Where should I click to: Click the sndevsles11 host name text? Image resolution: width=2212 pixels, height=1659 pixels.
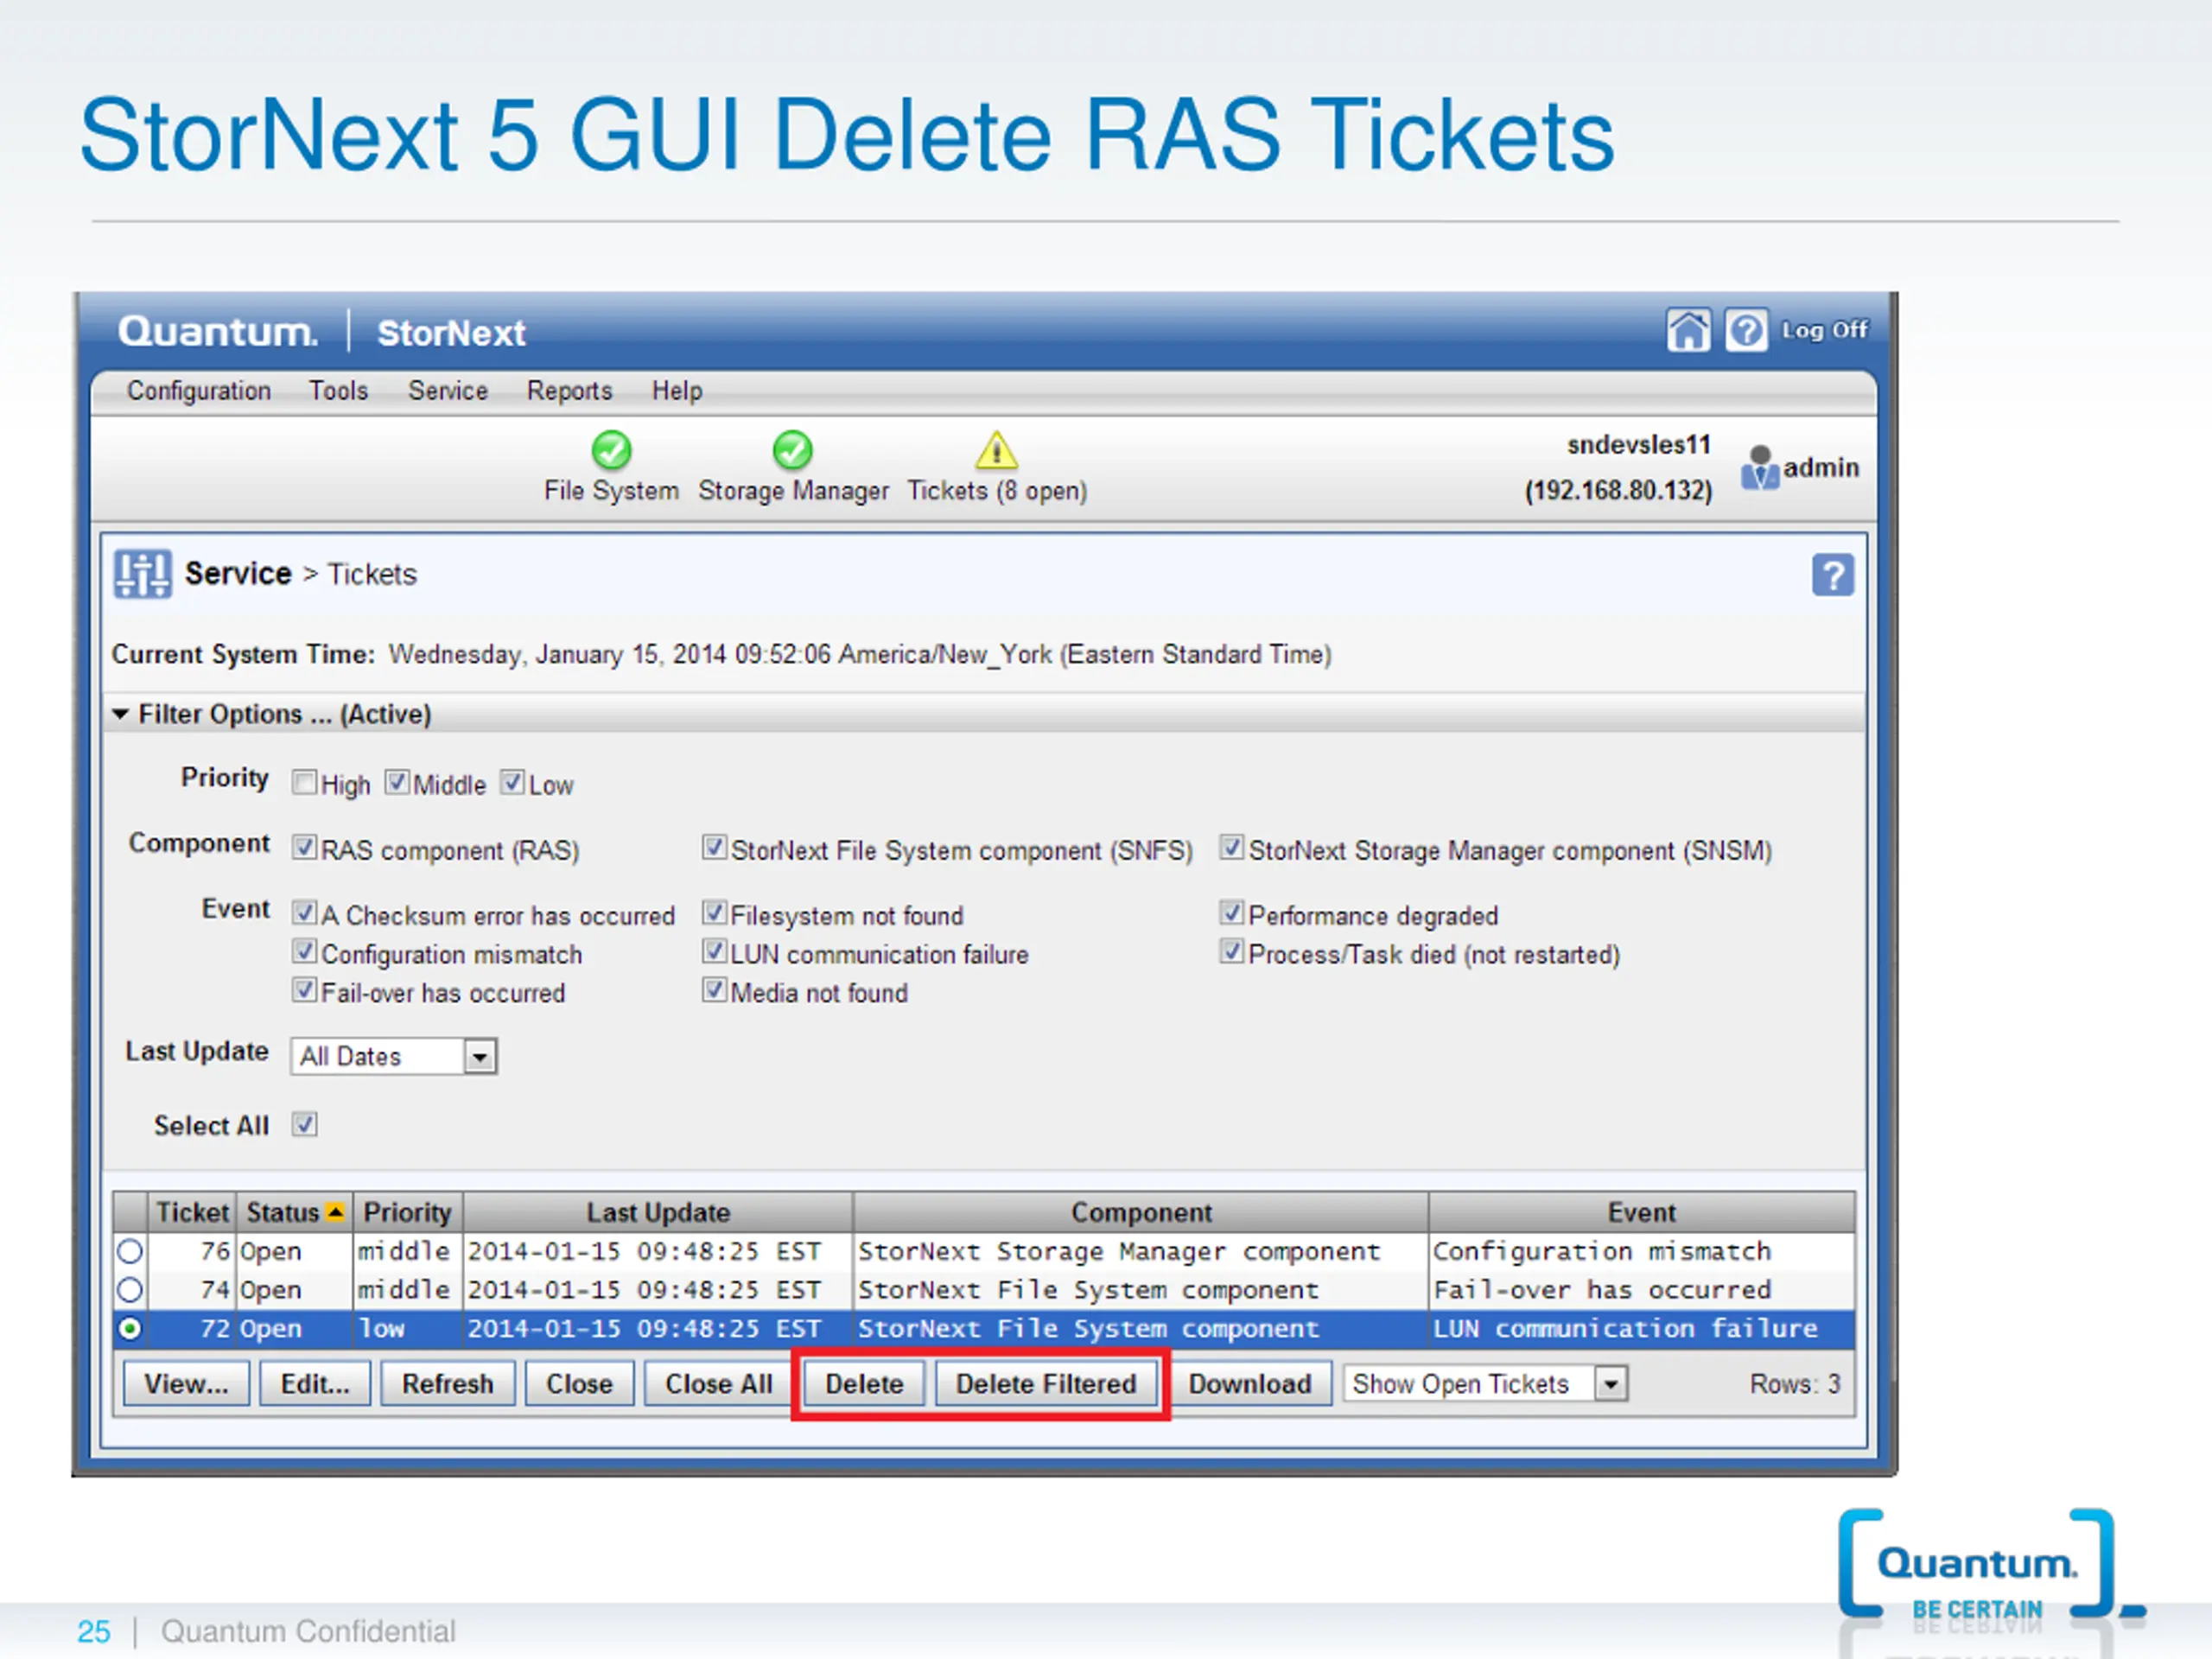point(1638,445)
